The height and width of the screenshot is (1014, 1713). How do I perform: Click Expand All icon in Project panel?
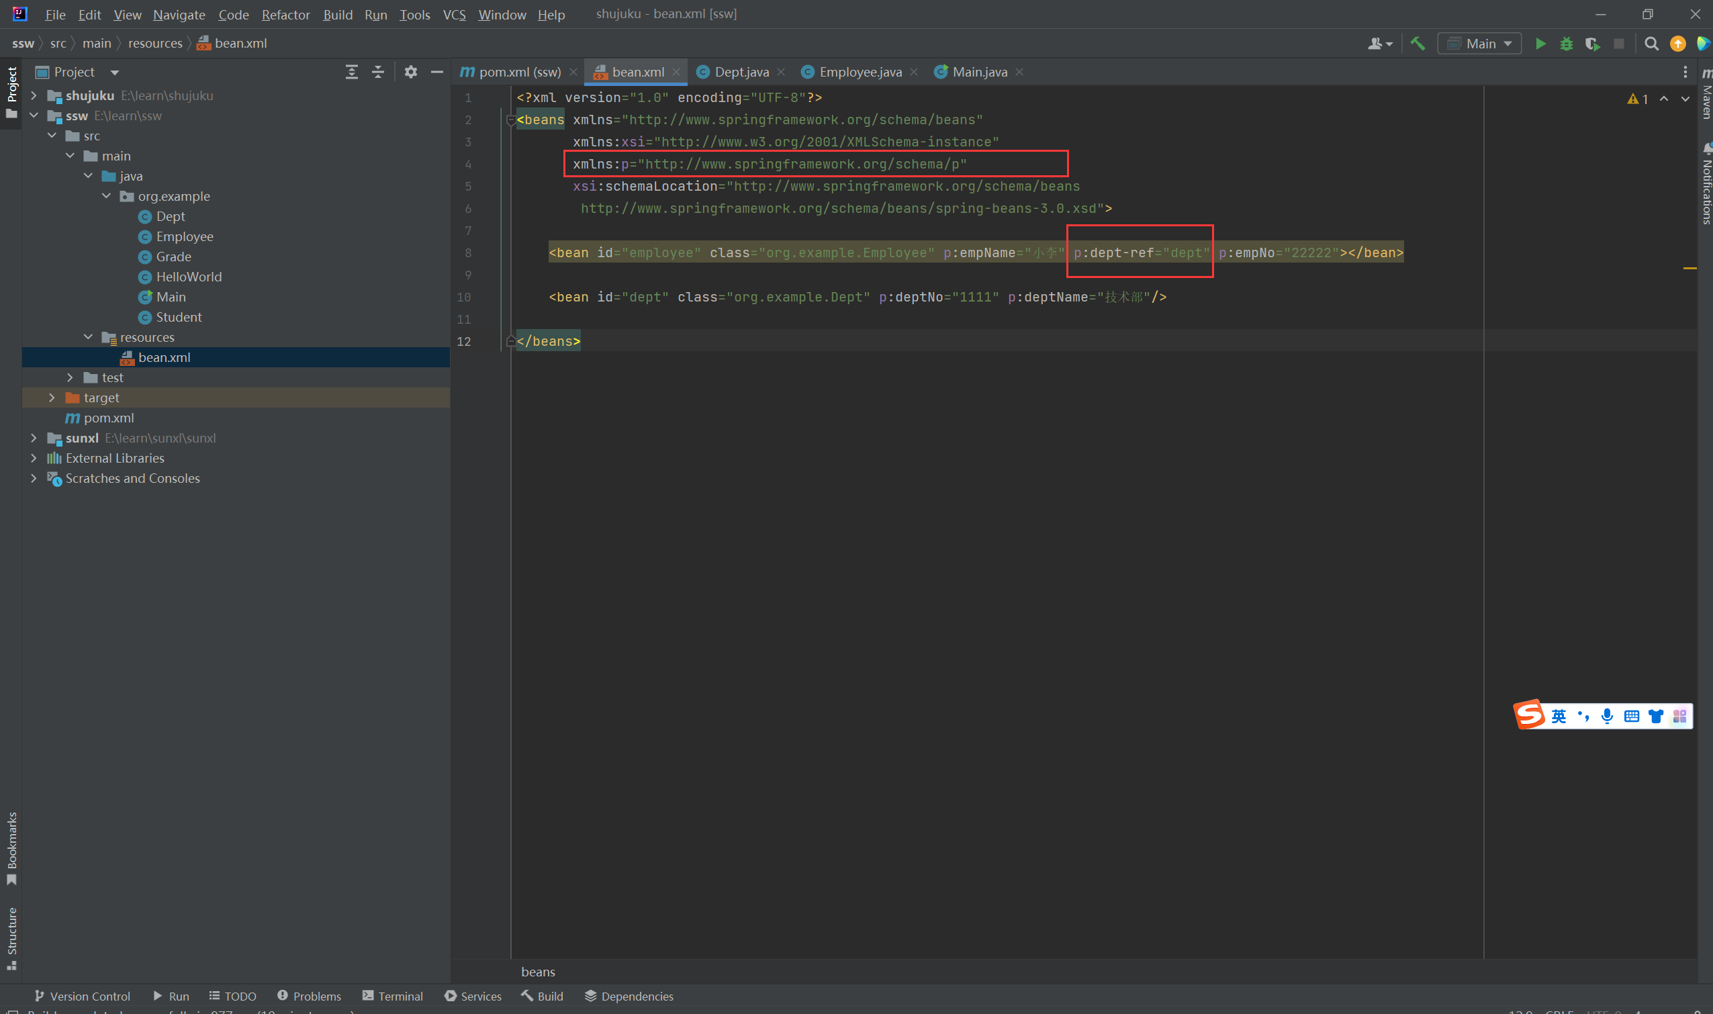coord(351,73)
